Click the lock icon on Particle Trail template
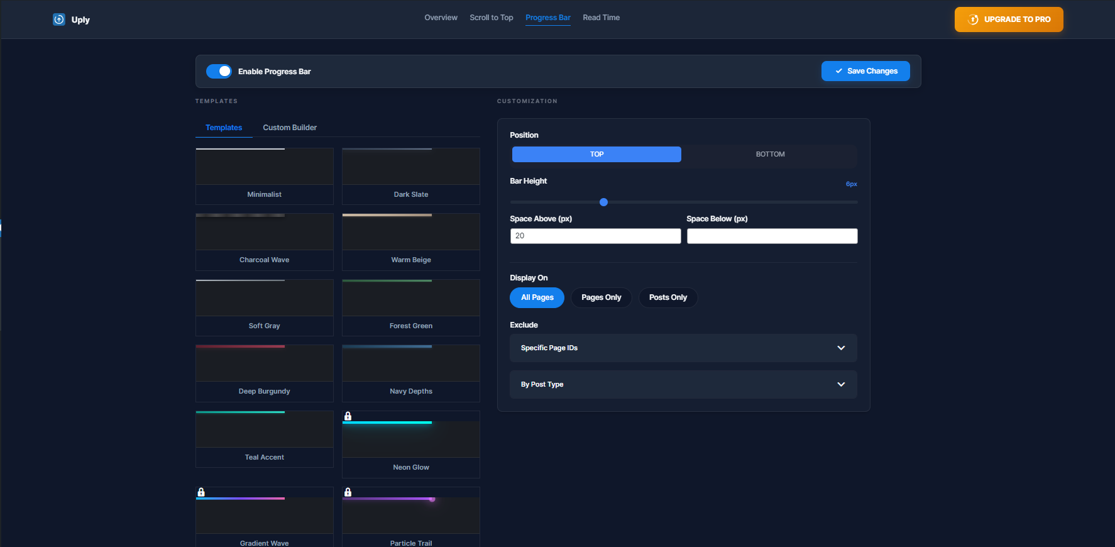 coord(348,492)
